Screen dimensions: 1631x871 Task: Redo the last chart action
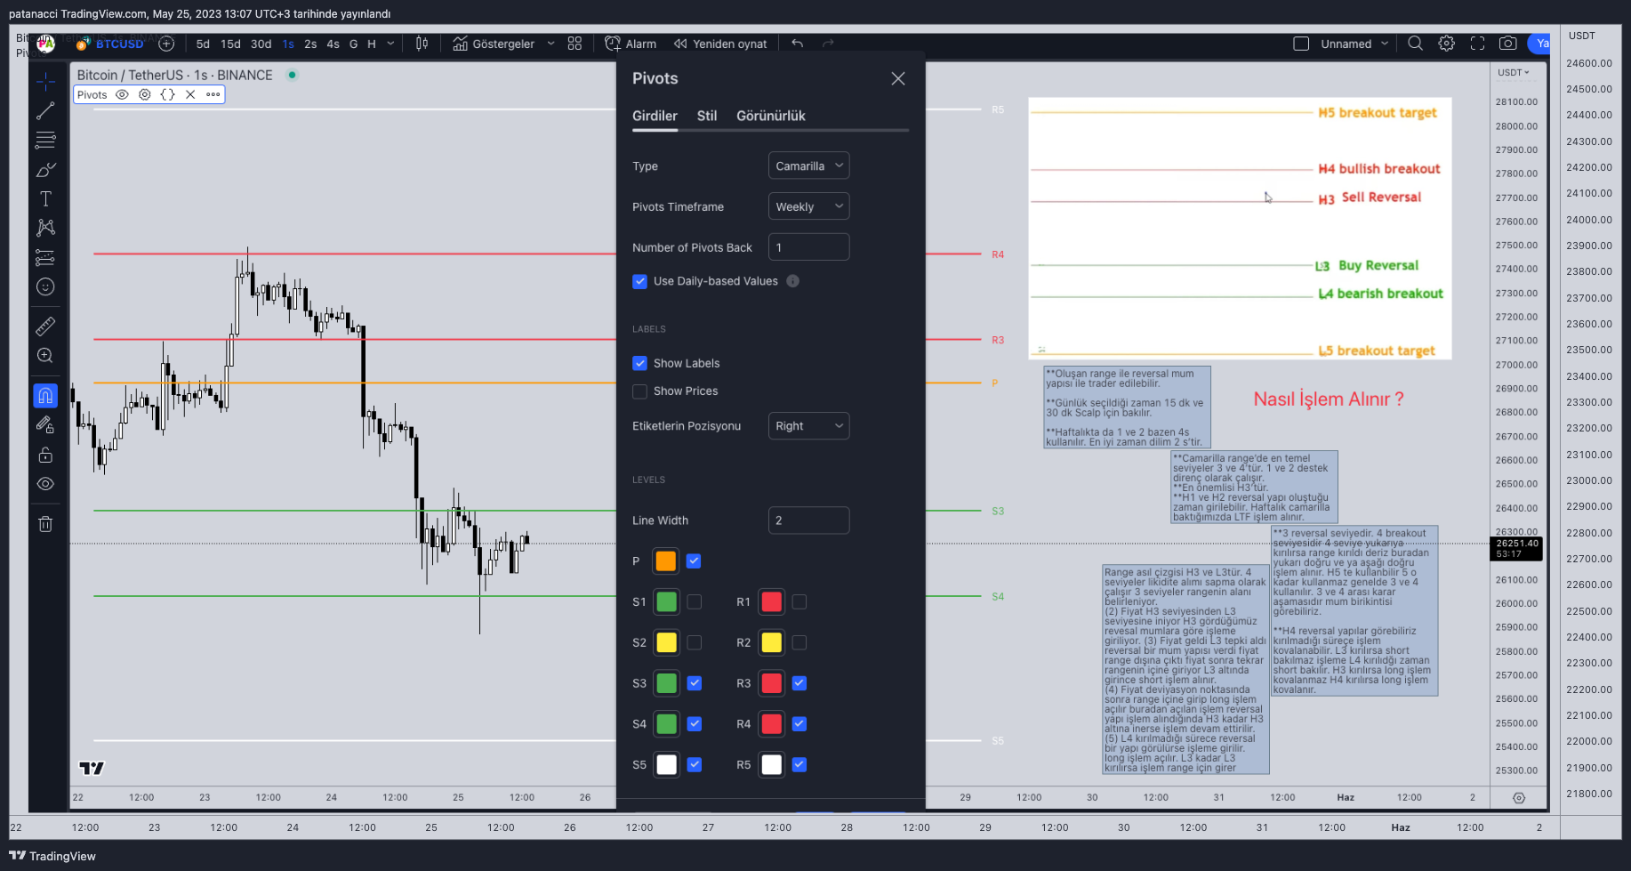(x=828, y=44)
